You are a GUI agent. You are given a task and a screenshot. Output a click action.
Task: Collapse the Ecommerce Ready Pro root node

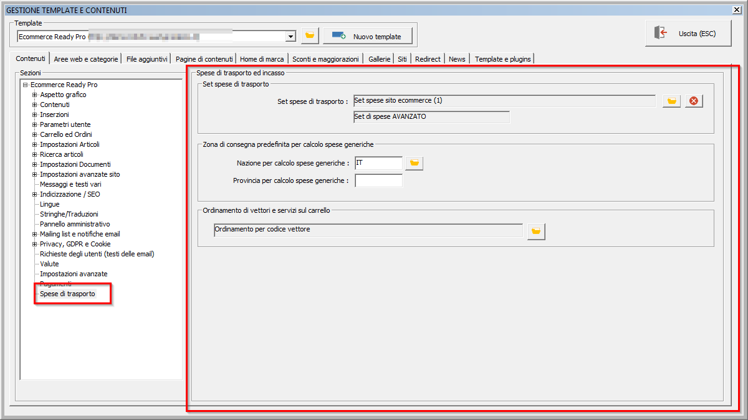(26, 85)
